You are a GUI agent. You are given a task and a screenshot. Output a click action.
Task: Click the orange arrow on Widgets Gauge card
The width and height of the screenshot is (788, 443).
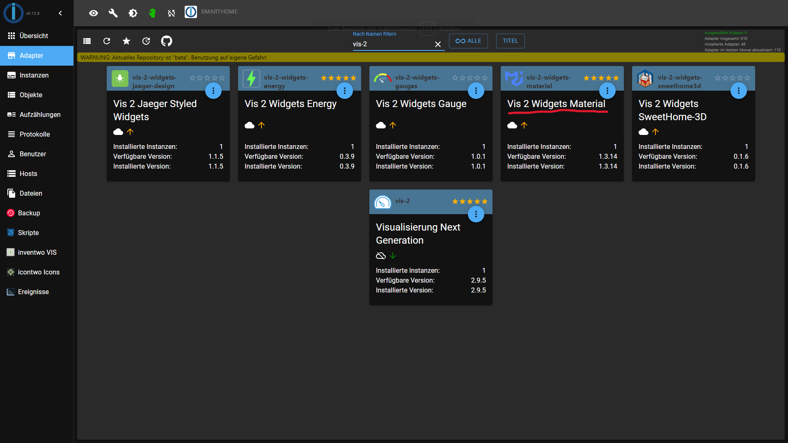tap(393, 125)
